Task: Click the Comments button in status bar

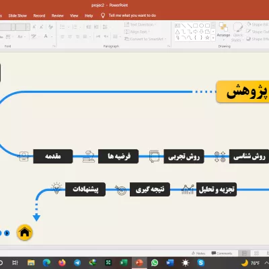Action: 222,254
